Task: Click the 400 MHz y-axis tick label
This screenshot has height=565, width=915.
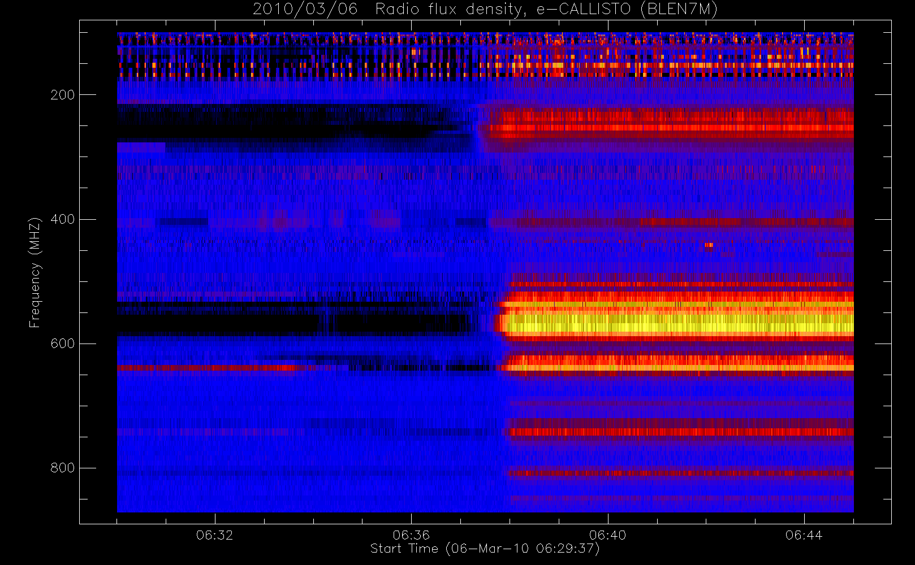Action: pyautogui.click(x=63, y=219)
